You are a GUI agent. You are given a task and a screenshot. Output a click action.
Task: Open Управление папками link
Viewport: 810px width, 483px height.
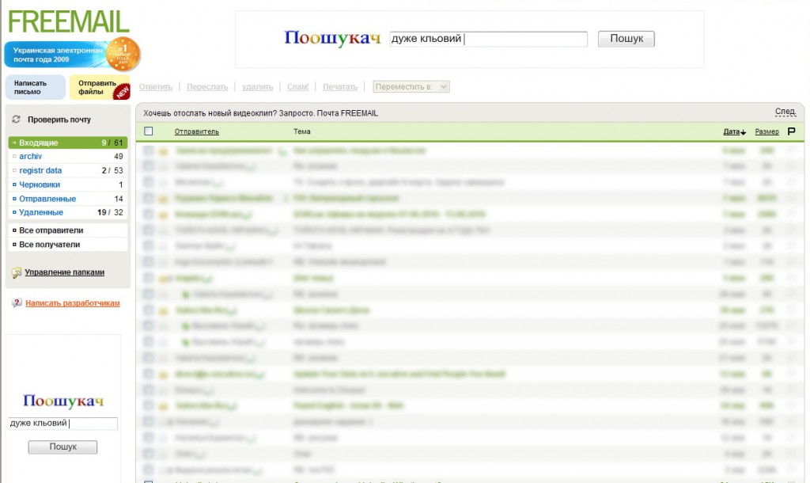(65, 272)
